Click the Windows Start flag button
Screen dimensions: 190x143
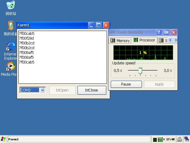pyautogui.click(x=3, y=139)
